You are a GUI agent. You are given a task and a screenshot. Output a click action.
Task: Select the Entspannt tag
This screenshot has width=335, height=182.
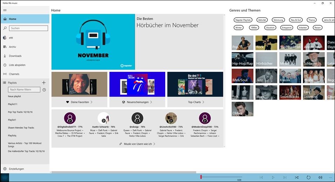286,28
